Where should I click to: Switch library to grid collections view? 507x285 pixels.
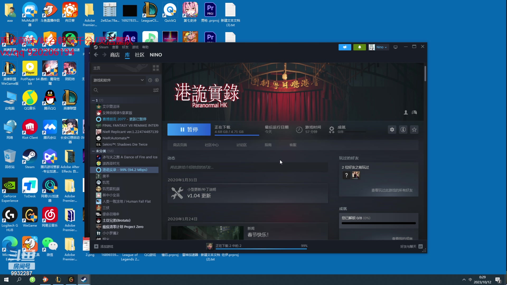click(156, 68)
